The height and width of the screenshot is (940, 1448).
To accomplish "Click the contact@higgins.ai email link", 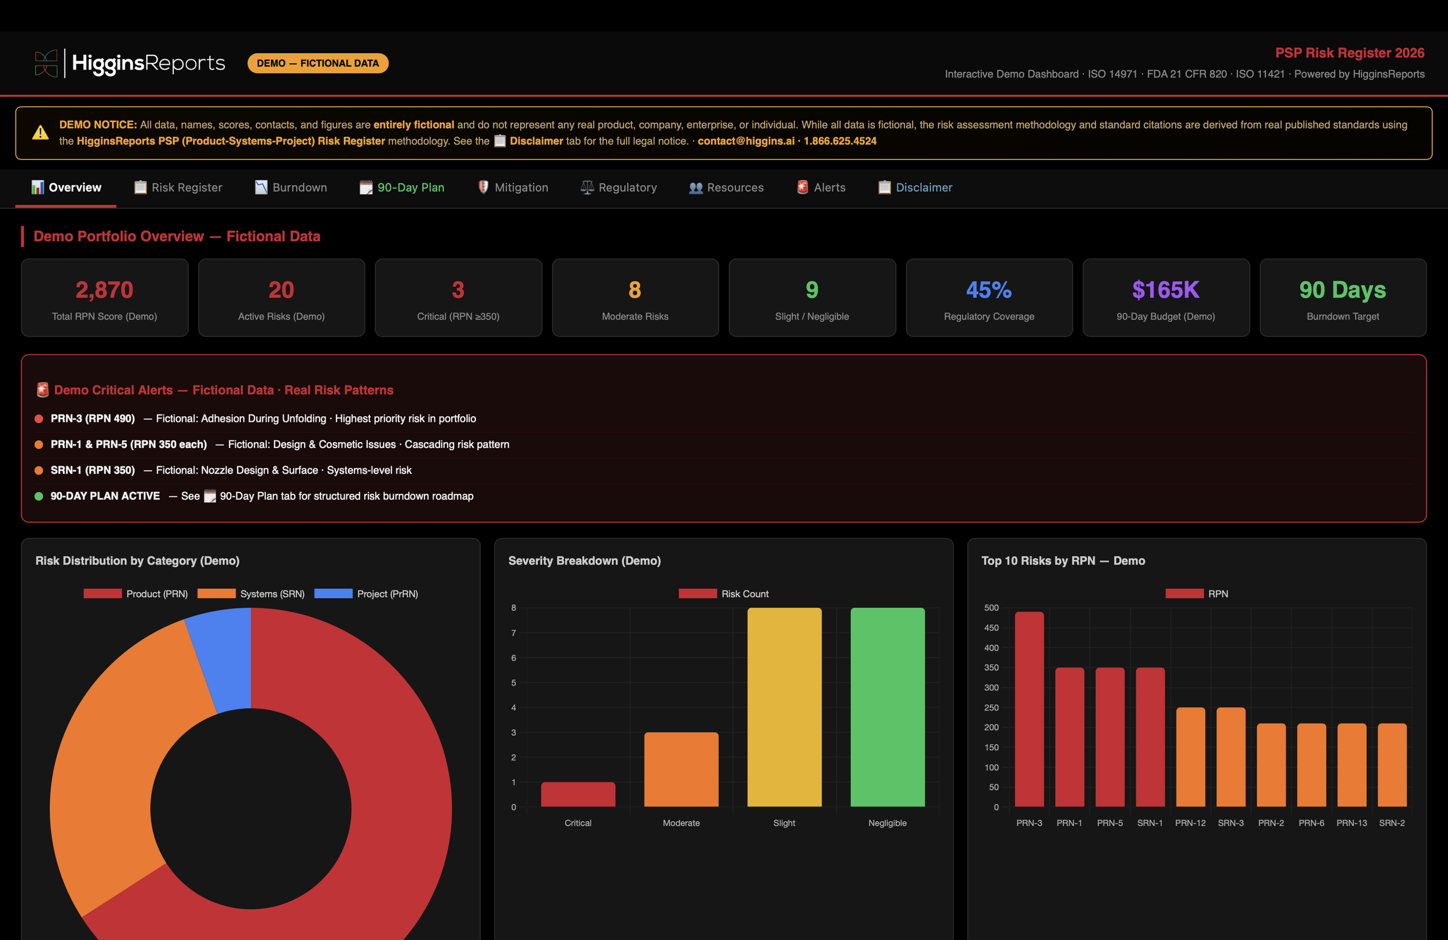I will (746, 141).
